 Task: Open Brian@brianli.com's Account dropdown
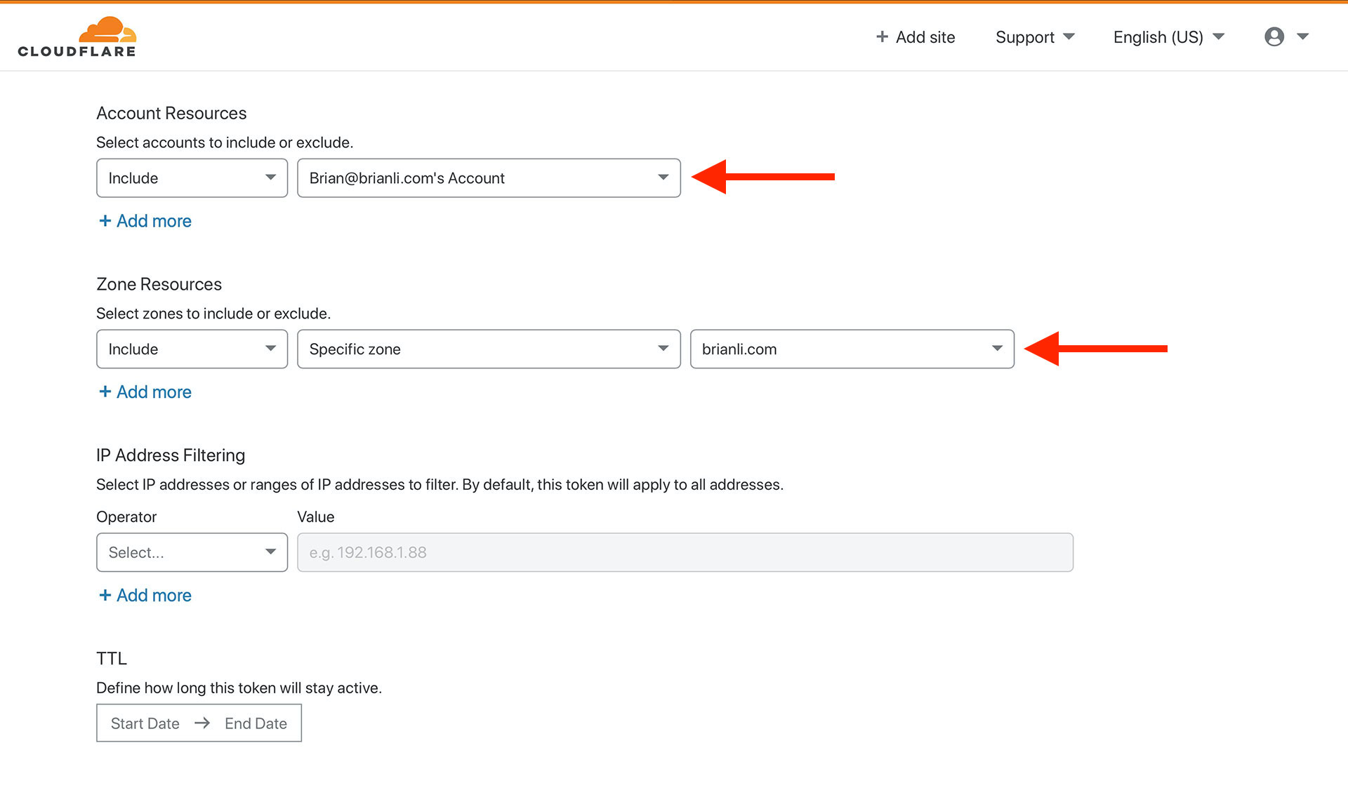489,178
